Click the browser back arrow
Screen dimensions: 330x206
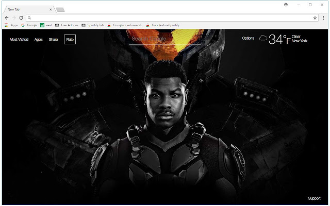[7, 18]
